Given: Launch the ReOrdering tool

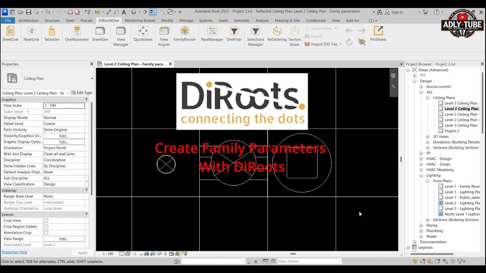Looking at the screenshot, I should pyautogui.click(x=277, y=34).
